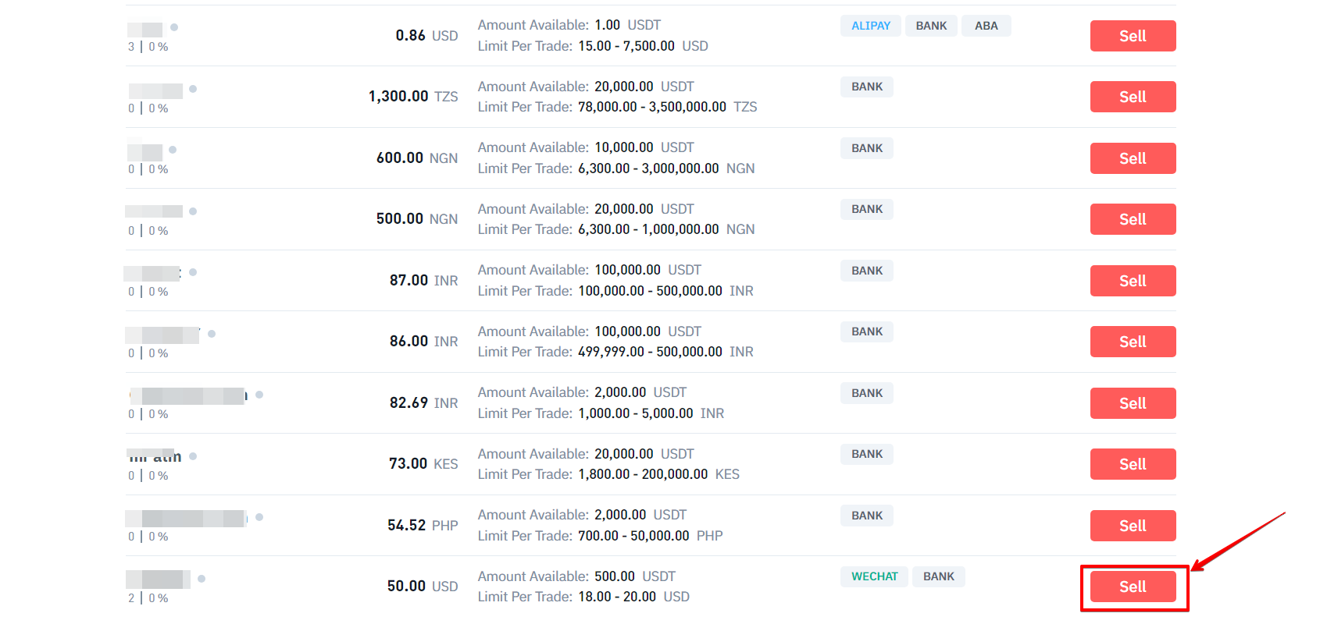The height and width of the screenshot is (631, 1320).
Task: Click Sell on the 0.86 USD offer
Action: [1133, 36]
